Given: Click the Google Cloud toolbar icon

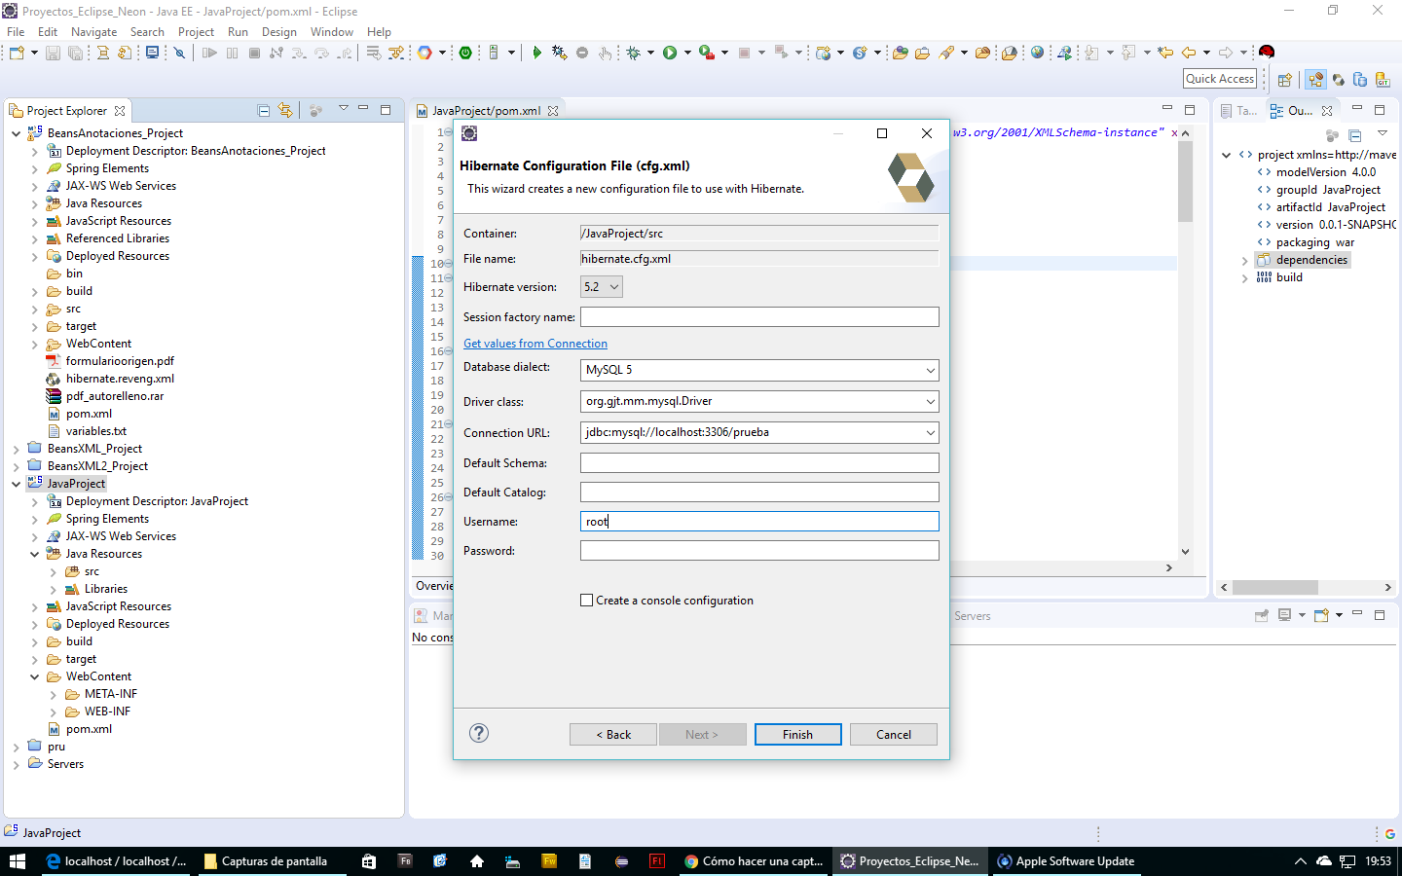Looking at the screenshot, I should point(424,53).
